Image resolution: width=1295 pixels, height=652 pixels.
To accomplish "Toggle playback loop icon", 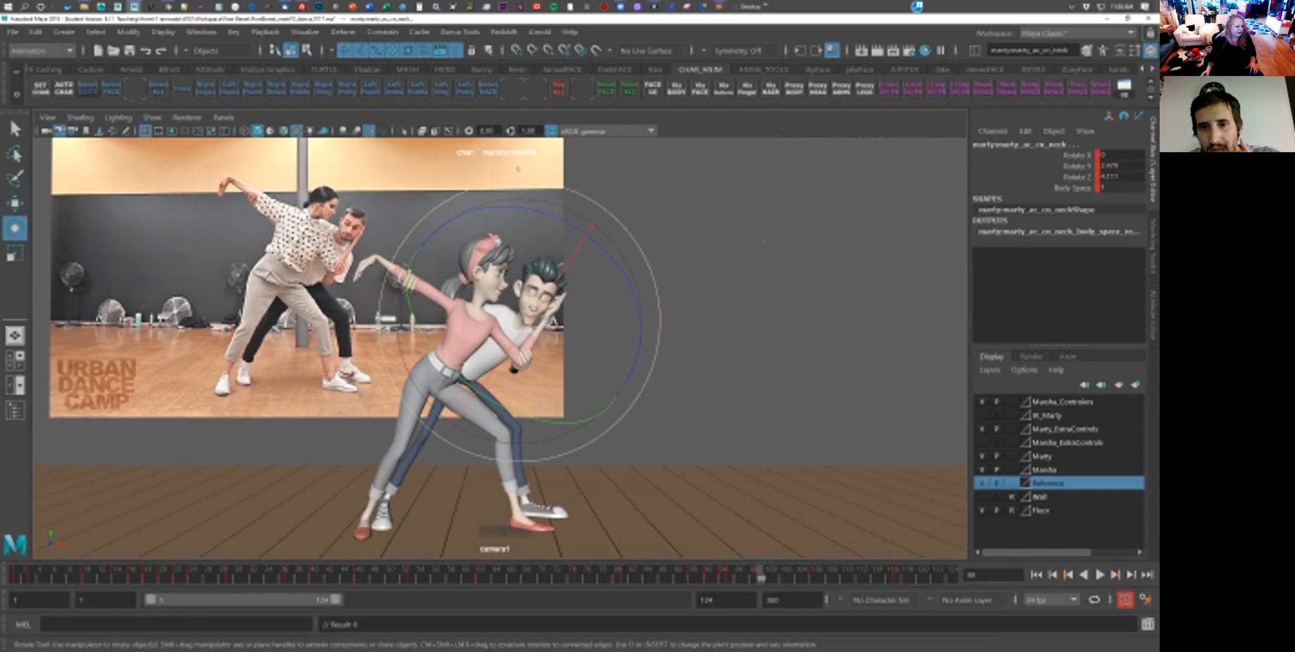I will click(1094, 600).
